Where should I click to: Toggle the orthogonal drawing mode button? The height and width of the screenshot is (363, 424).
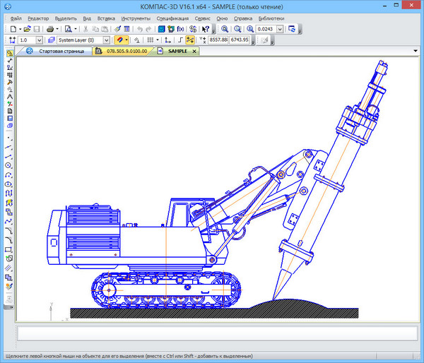click(x=179, y=40)
